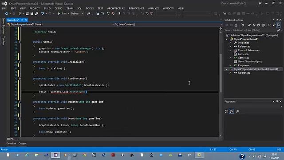Open the EDIT menu
284x160 pixels.
coord(13,8)
